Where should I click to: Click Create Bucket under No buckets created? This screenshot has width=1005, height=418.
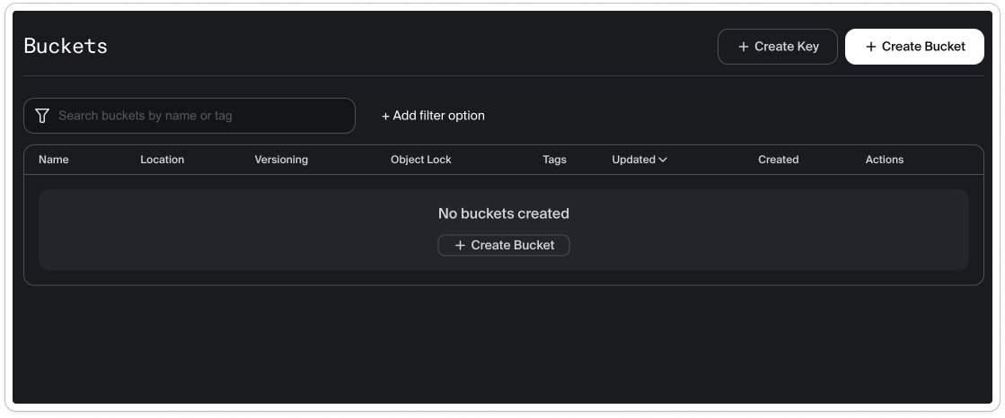504,245
